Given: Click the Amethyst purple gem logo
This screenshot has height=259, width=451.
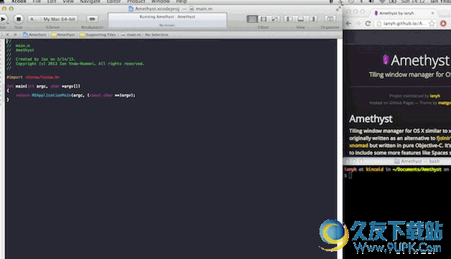Looking at the screenshot, I should (386, 60).
